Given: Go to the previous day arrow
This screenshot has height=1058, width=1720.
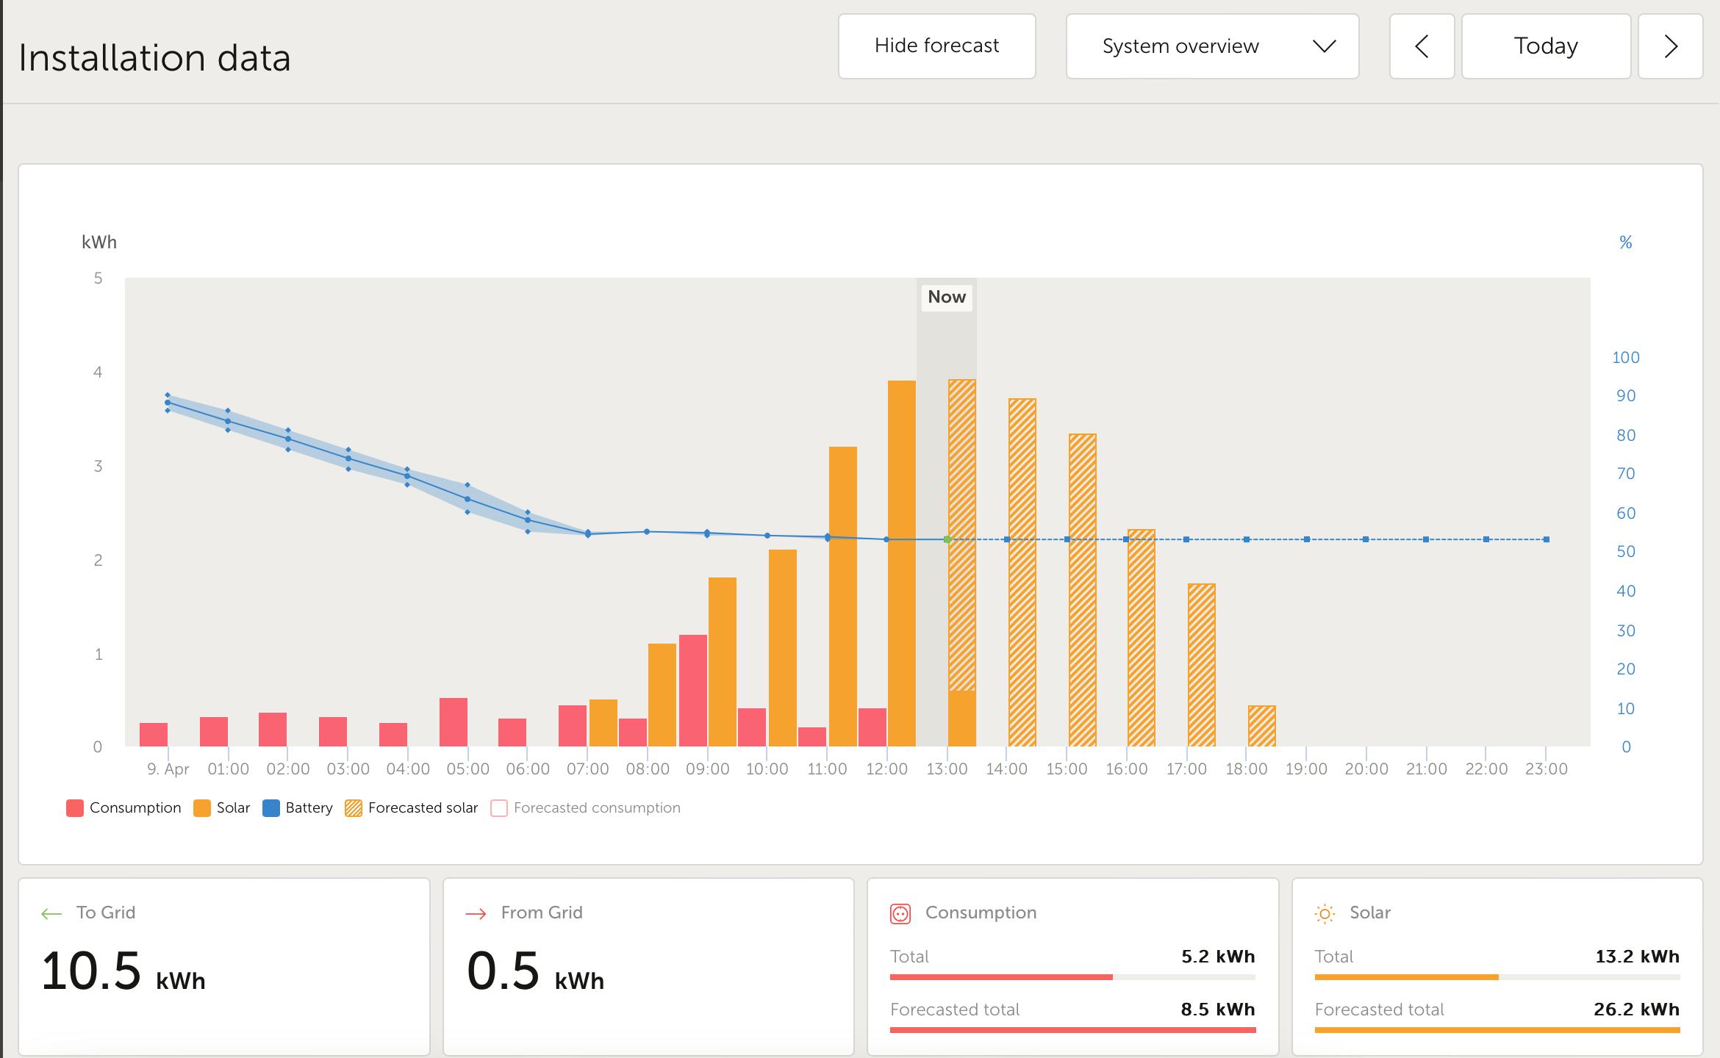Looking at the screenshot, I should [1422, 46].
